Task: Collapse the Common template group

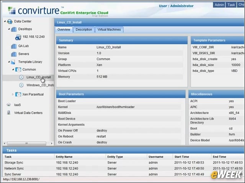Action: [13, 69]
